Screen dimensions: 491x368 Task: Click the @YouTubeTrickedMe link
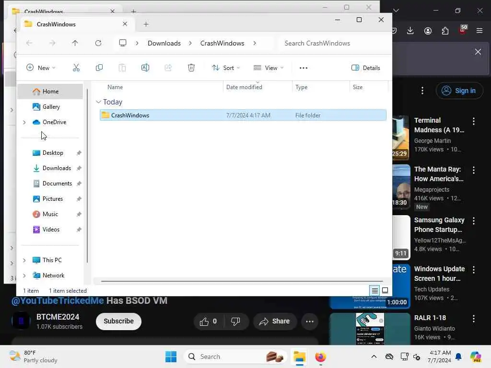click(58, 301)
